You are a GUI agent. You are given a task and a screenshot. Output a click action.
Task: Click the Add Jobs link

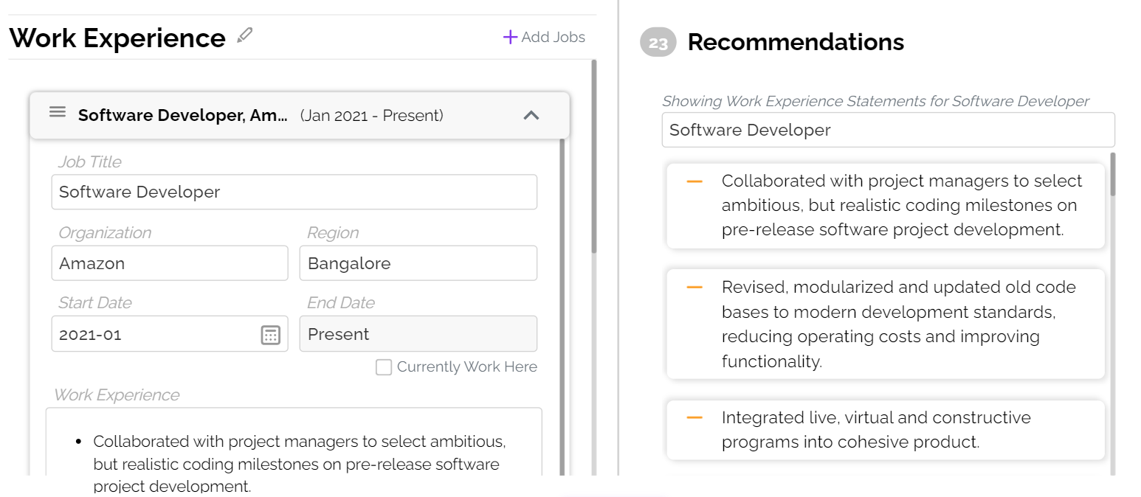pos(553,37)
